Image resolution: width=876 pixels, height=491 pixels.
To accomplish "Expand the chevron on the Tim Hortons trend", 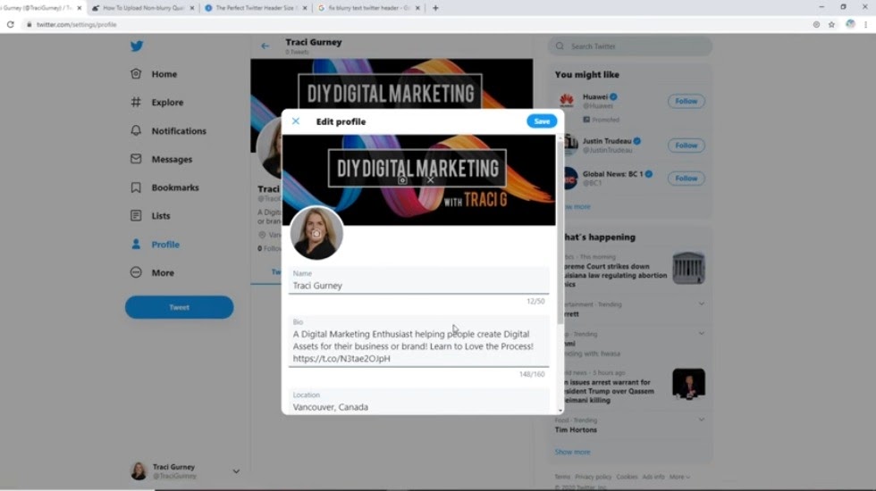I will [x=702, y=419].
